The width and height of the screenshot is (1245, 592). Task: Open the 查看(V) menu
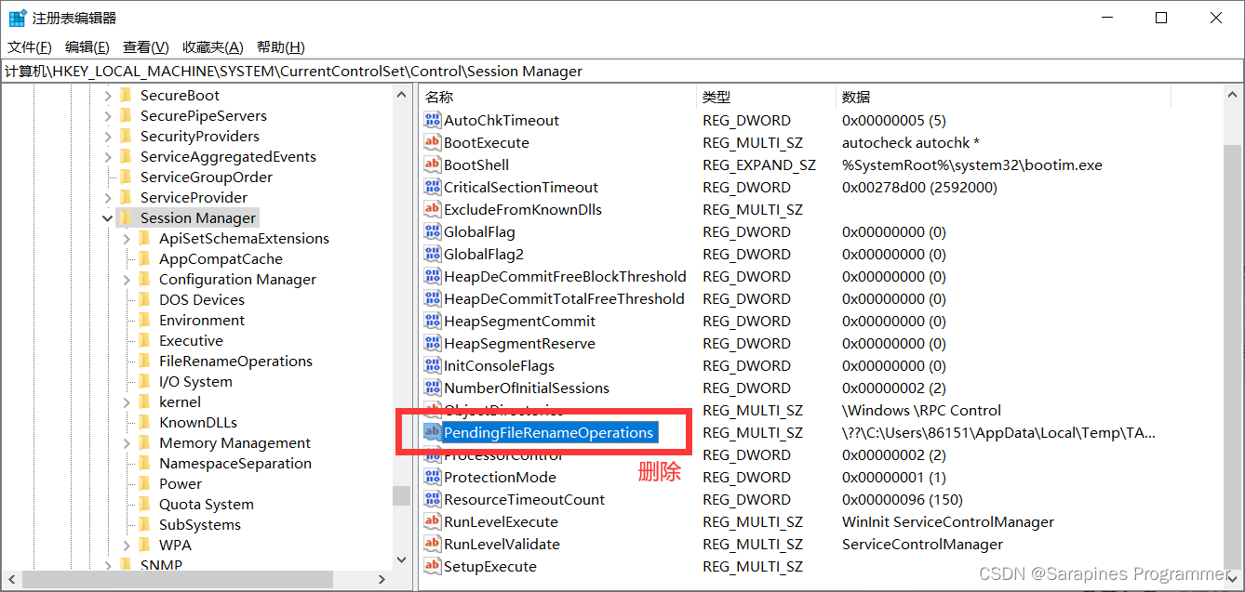coord(146,47)
